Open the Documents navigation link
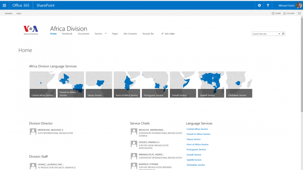 pyautogui.click(x=83, y=34)
